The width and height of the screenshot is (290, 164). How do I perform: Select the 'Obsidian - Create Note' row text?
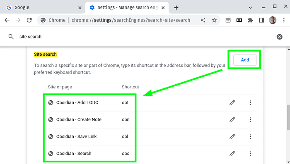click(79, 119)
